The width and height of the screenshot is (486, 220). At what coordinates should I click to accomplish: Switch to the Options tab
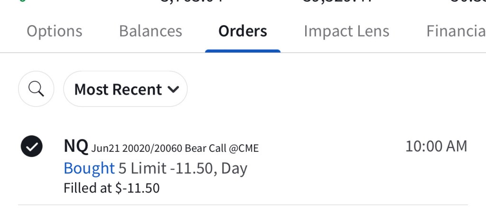54,31
